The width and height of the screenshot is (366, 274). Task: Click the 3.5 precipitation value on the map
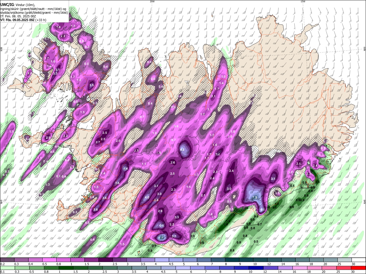point(91,85)
